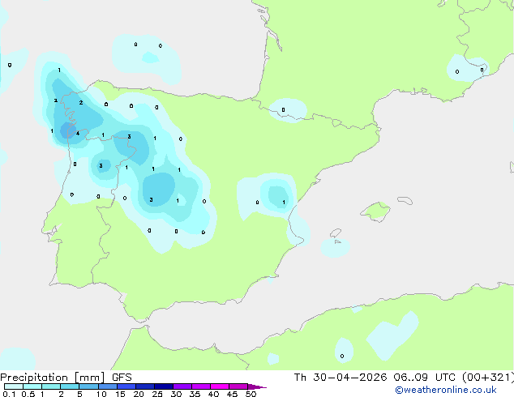Image resolution: width=514 pixels, height=397 pixels.
Task: Choose the 20–25 mm dark blue swatch
Action: pyautogui.click(x=145, y=386)
